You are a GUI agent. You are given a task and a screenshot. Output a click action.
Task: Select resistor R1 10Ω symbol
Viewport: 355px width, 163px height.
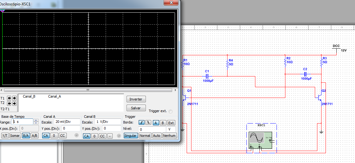[x=182, y=64]
